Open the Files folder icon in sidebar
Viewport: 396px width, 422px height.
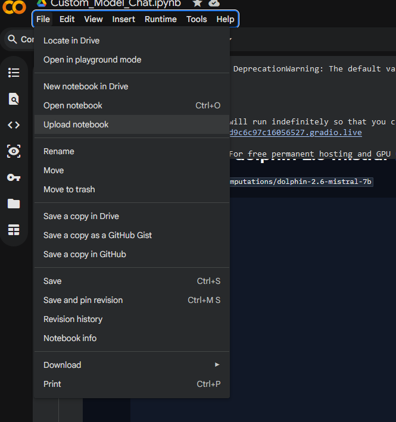14,204
